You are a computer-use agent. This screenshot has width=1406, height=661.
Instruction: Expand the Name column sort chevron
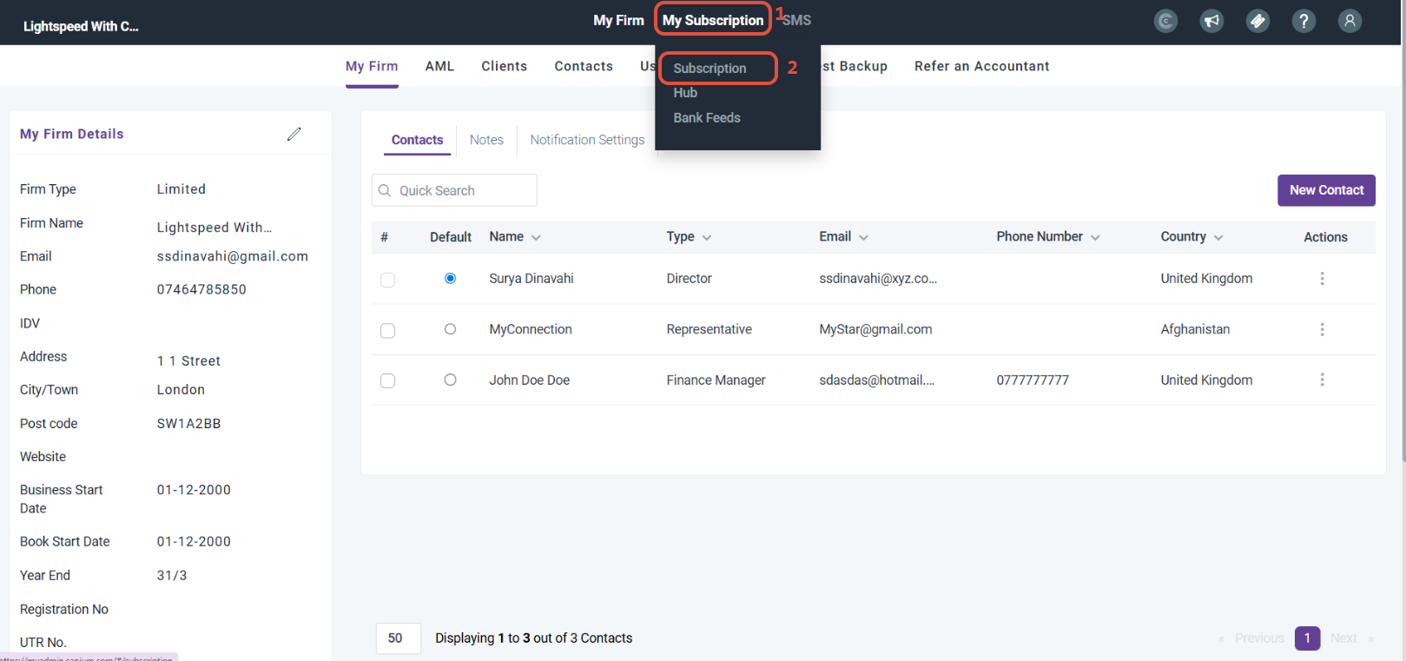coord(536,237)
